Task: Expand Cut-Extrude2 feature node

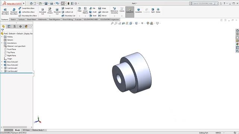Action: (2, 71)
